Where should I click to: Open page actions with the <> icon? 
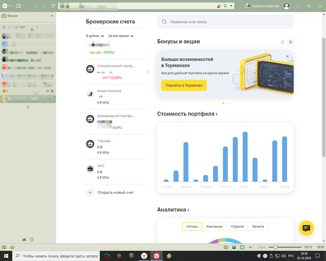(x=250, y=247)
